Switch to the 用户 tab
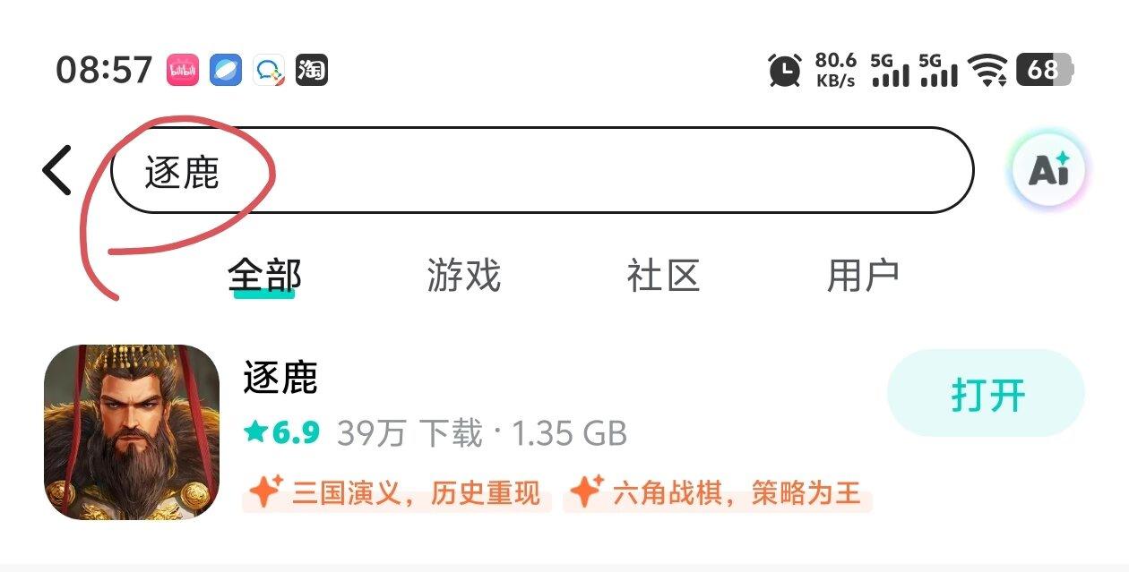Screen dimensions: 1129x572 click(x=863, y=276)
